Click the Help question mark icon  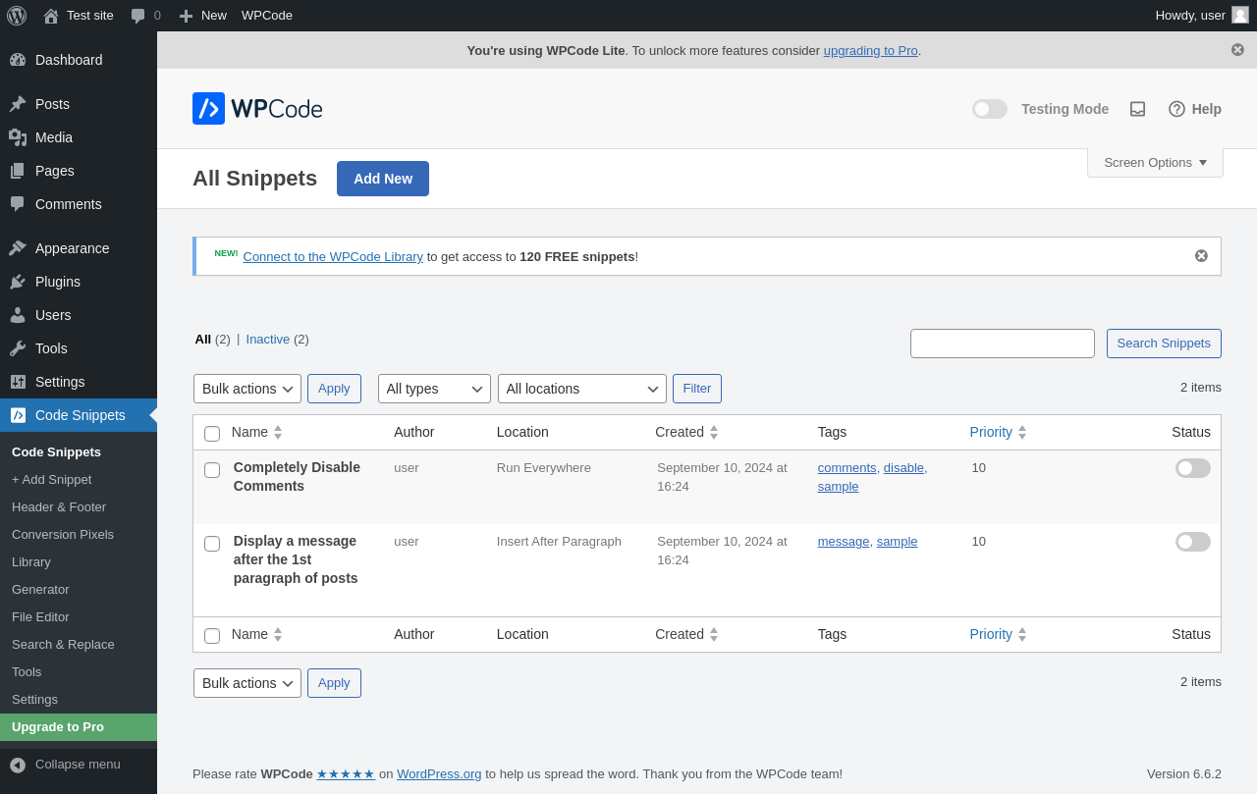1176,109
